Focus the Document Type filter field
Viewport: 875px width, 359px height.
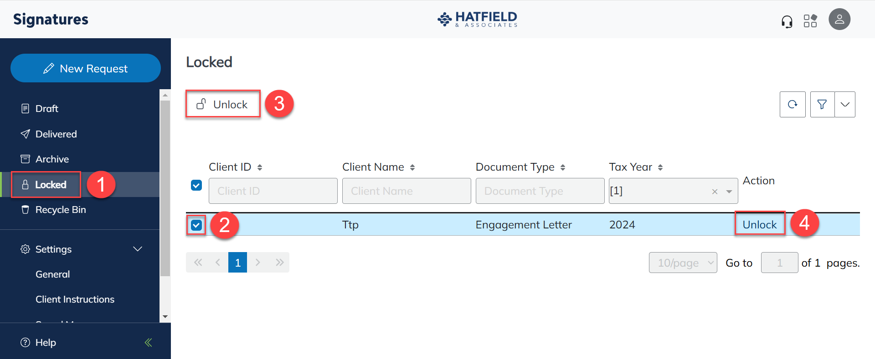(x=540, y=191)
